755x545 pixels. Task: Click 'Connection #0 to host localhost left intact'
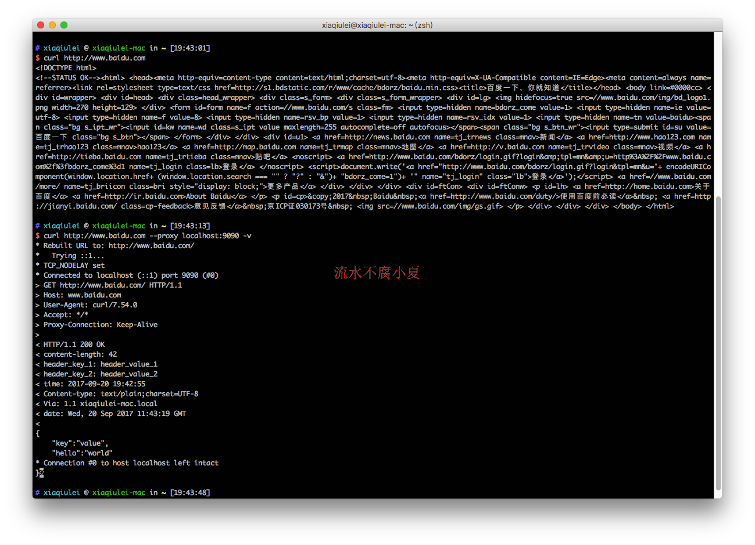tap(127, 463)
